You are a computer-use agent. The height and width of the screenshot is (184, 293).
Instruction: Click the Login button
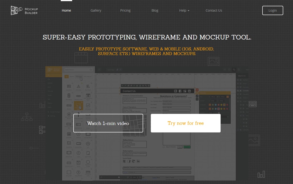click(273, 10)
